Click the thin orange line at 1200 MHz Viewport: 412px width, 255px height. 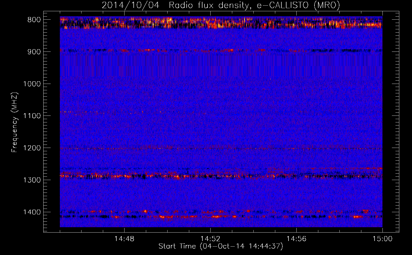click(x=221, y=148)
